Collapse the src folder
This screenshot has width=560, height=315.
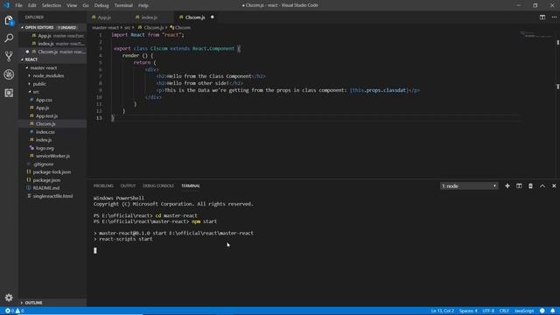pyautogui.click(x=36, y=92)
